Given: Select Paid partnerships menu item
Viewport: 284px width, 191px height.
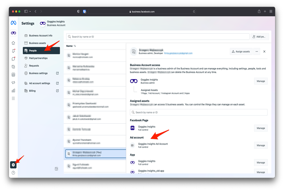Looking at the screenshot, I should tap(38, 58).
